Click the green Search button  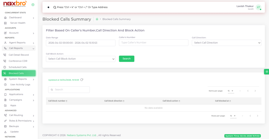126,59
